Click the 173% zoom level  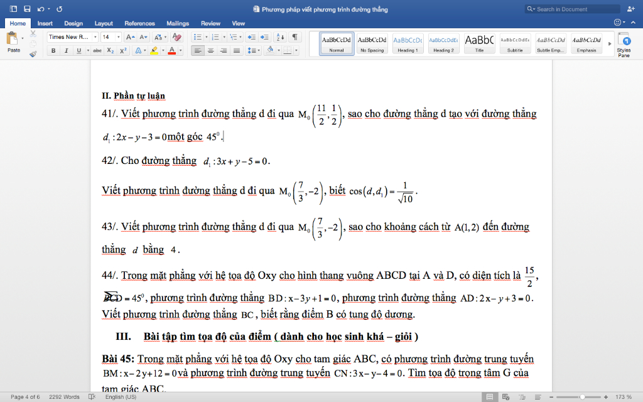point(624,397)
